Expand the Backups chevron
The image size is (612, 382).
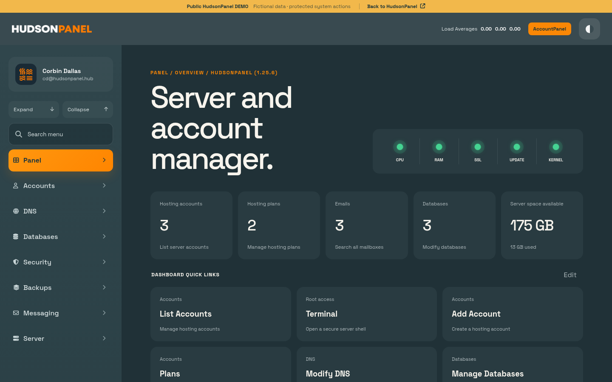(104, 287)
